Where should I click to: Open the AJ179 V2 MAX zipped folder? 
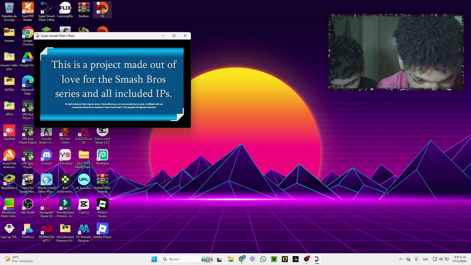(84, 159)
